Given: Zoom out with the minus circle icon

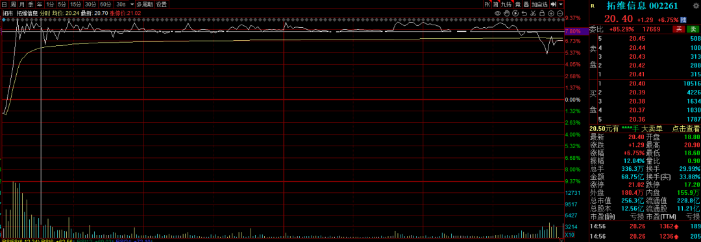Looking at the screenshot, I should (x=560, y=14).
